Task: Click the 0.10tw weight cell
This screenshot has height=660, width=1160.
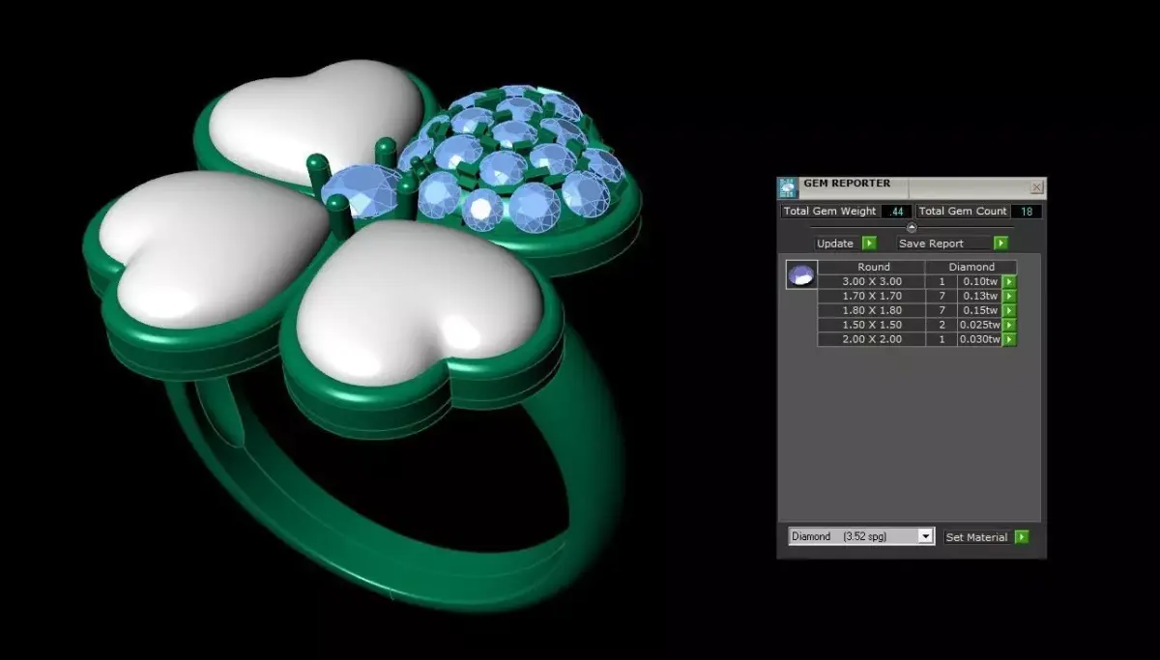Action: pos(979,281)
